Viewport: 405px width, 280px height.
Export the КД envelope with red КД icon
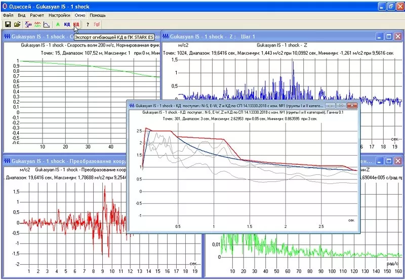click(76, 24)
